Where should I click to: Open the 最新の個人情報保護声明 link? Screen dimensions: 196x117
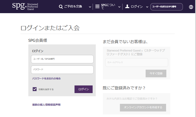coord(46,105)
